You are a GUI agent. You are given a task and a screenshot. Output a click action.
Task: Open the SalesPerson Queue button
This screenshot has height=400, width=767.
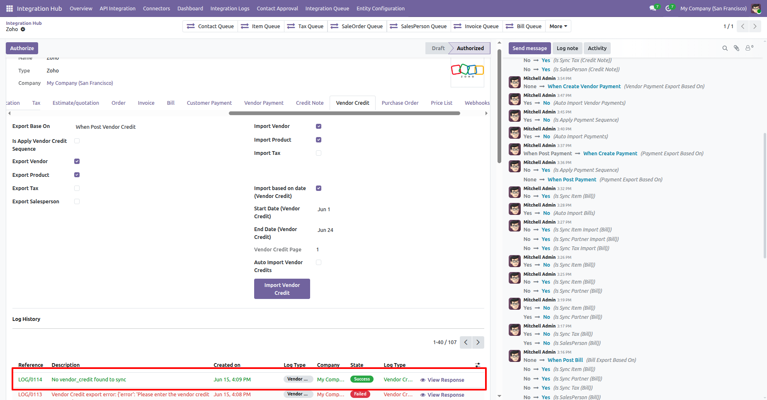(418, 27)
